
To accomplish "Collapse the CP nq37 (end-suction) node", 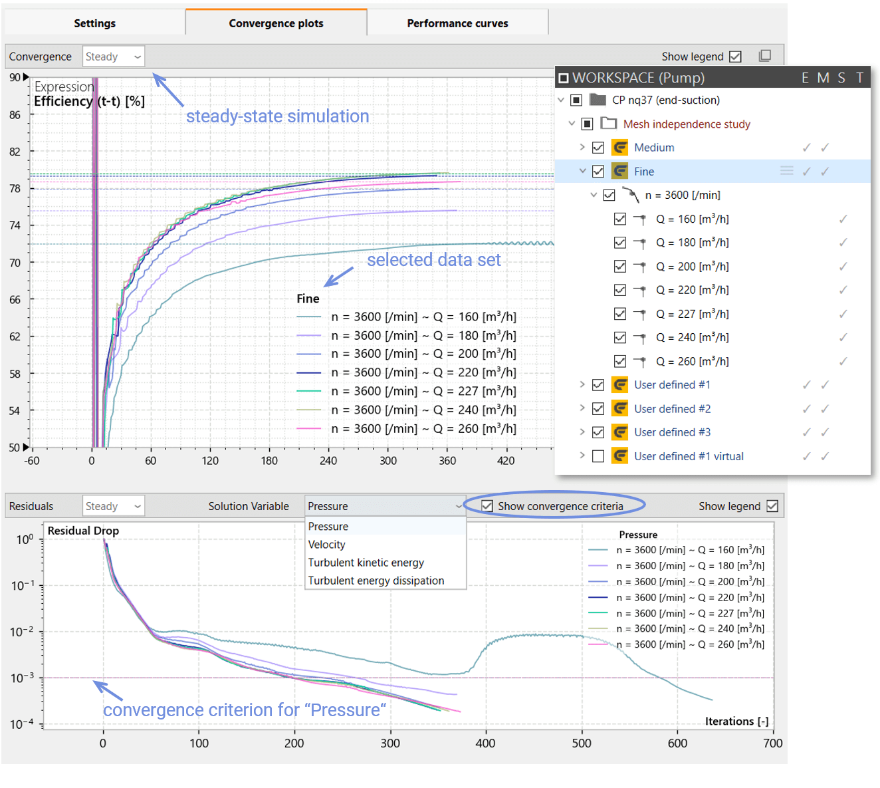I will [561, 100].
